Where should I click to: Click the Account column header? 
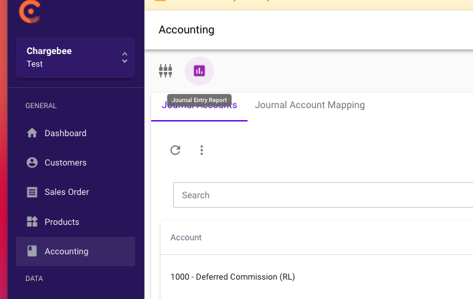pyautogui.click(x=186, y=238)
